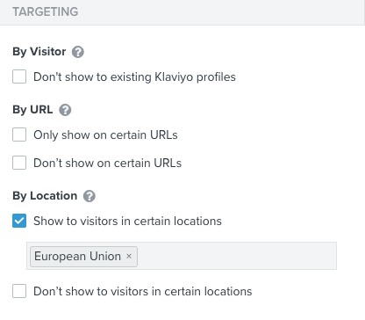Viewport: 365px width, 320px height.
Task: Click the 'Don't show to existing Klaviyo profiles' label text
Action: point(134,77)
